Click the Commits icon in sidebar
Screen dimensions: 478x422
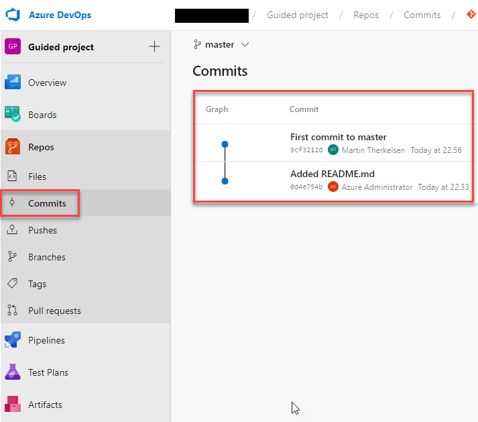tap(12, 203)
